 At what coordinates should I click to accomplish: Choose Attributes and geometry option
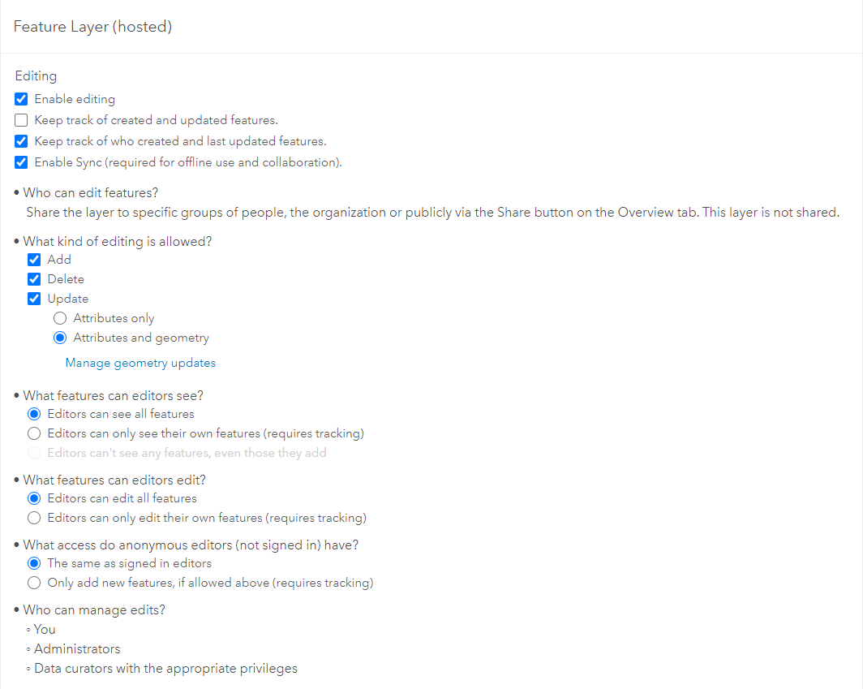point(60,338)
